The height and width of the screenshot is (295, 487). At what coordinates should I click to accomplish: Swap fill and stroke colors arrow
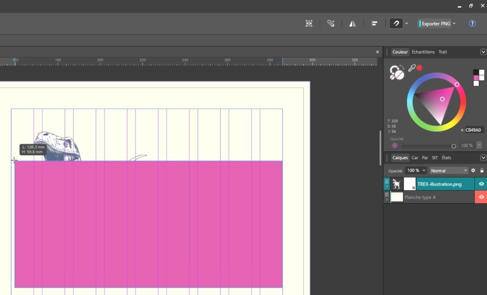pyautogui.click(x=402, y=67)
